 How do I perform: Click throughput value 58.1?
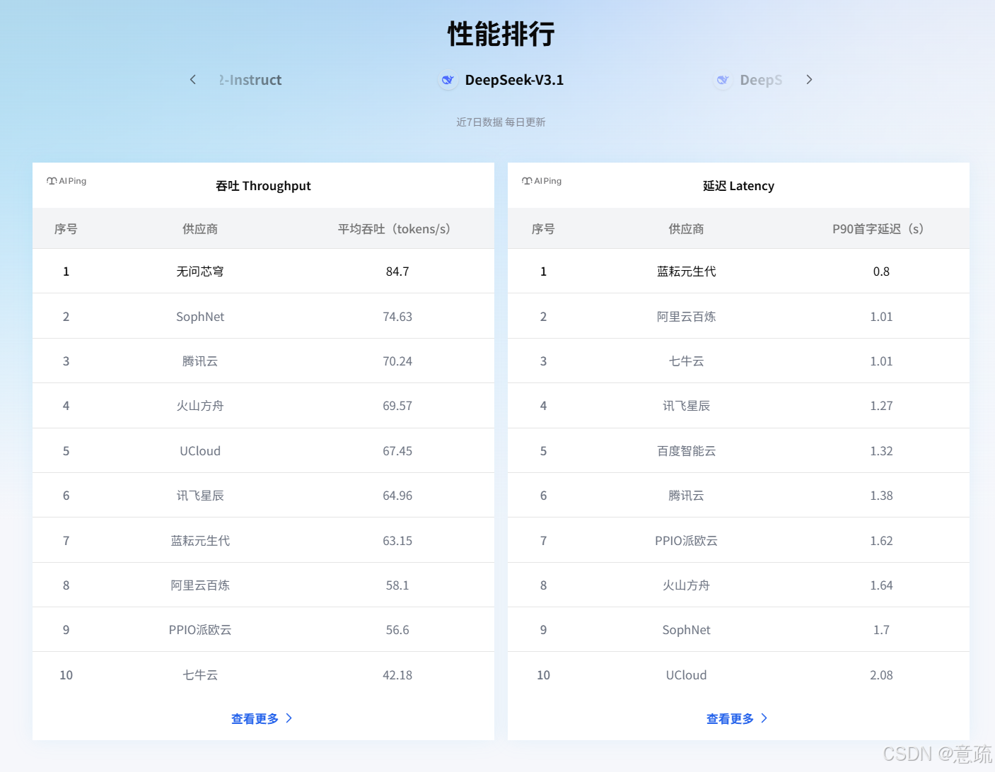[397, 585]
